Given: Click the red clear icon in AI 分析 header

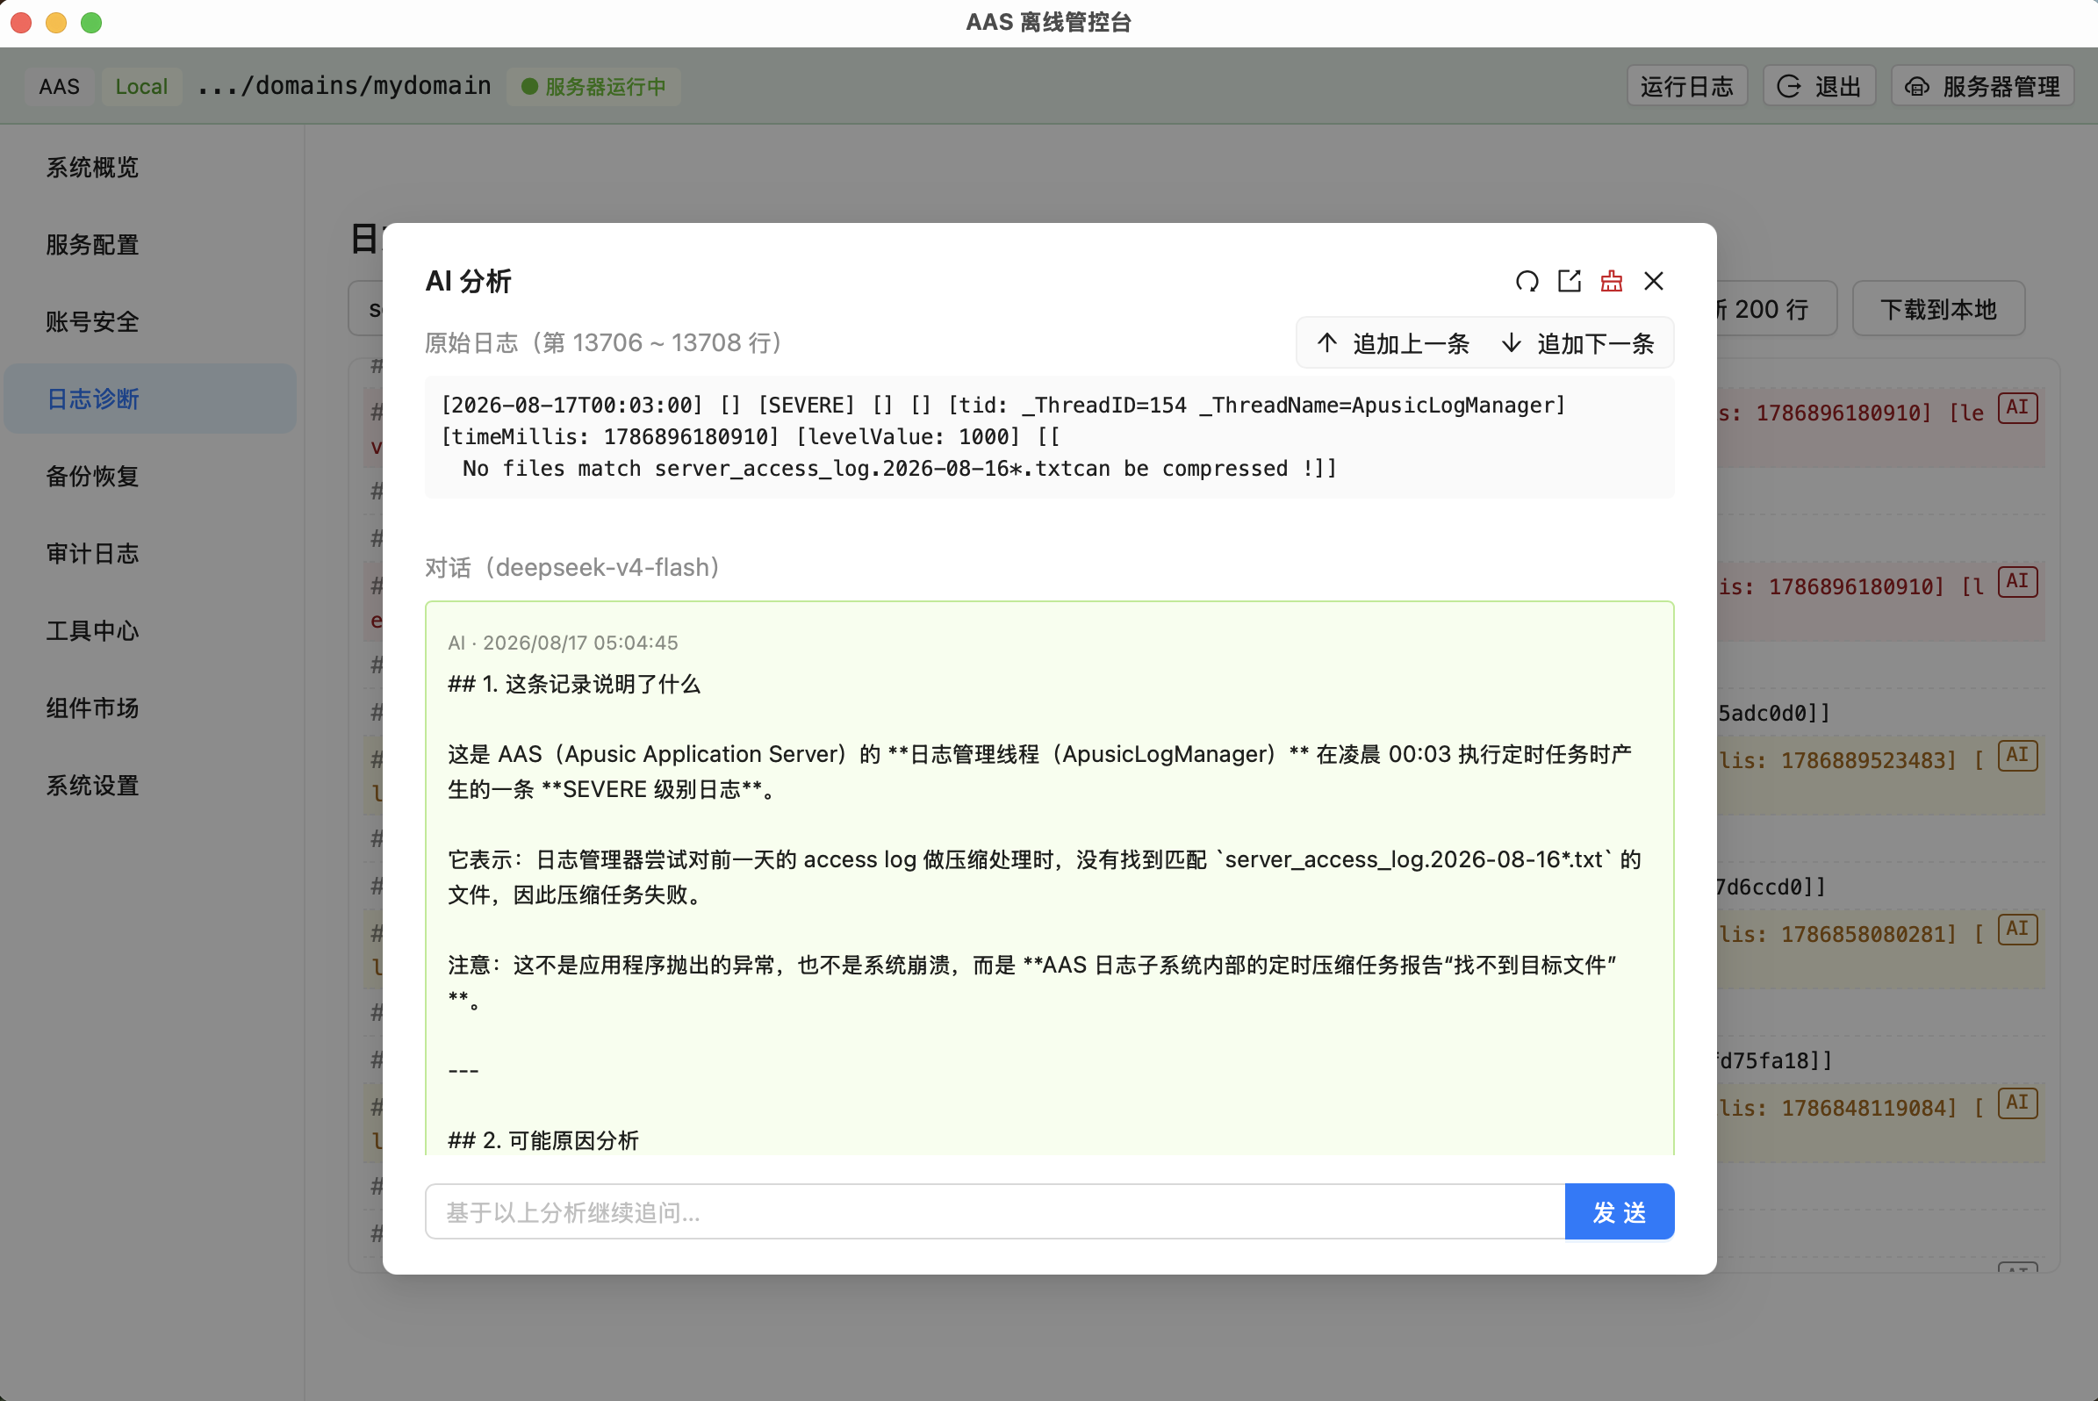Looking at the screenshot, I should click(x=1611, y=282).
